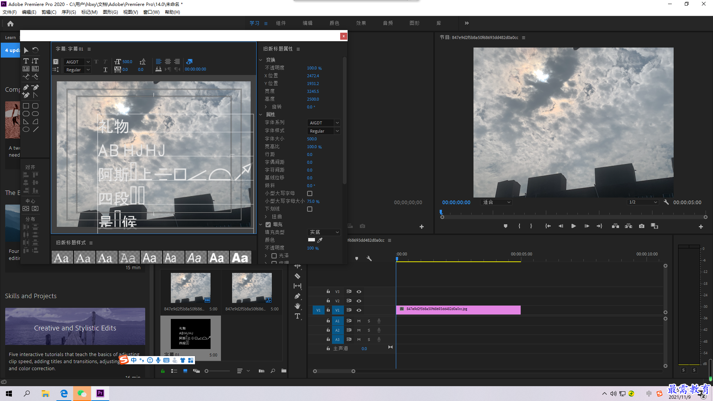
Task: Open playback resolution 1/2 dropdown
Action: coord(643,202)
